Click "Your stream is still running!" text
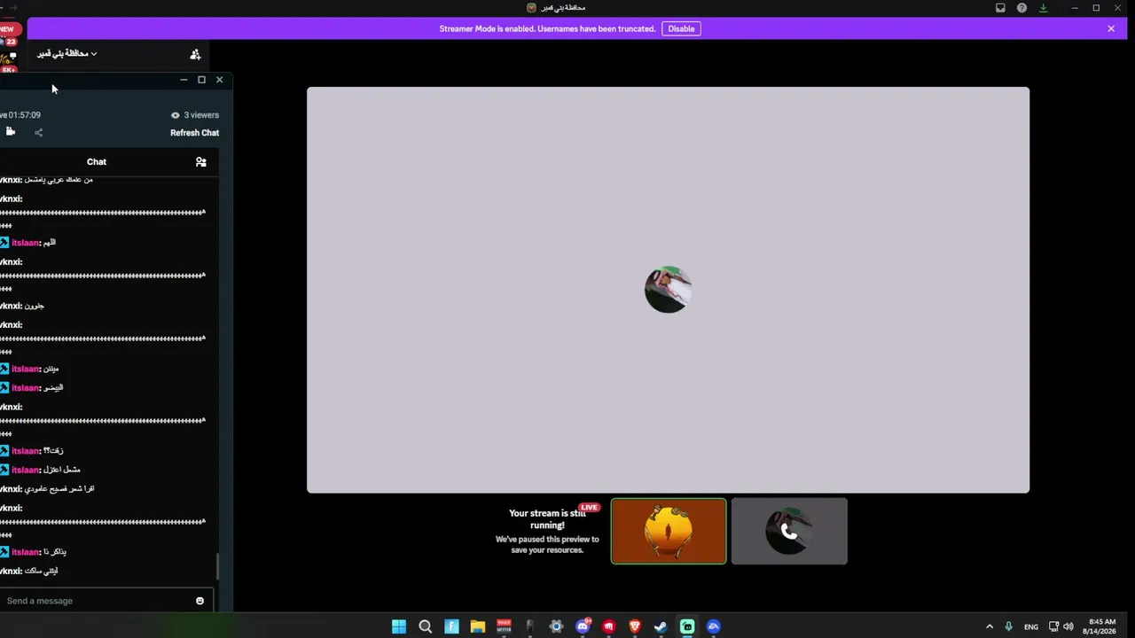Viewport: 1135px width, 638px height. coord(547,519)
